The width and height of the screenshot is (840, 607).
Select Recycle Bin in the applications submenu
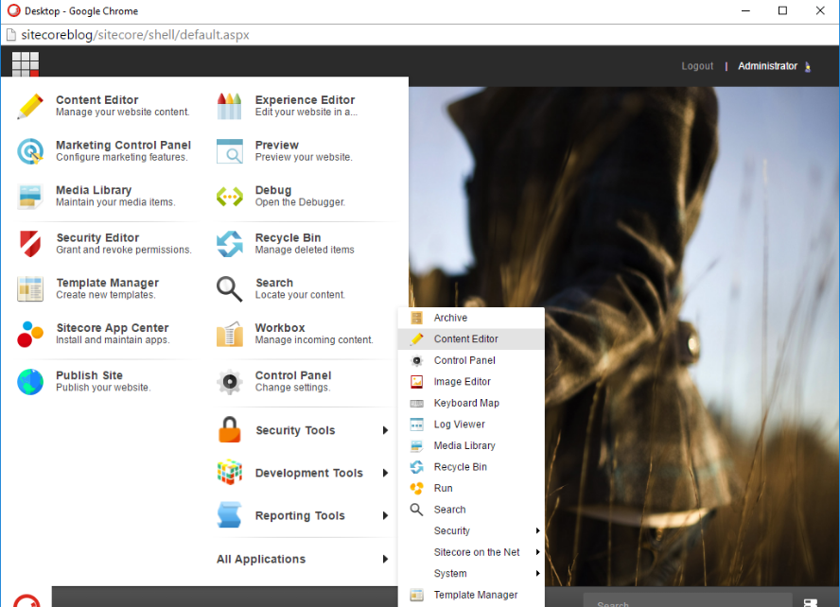[x=471, y=467]
